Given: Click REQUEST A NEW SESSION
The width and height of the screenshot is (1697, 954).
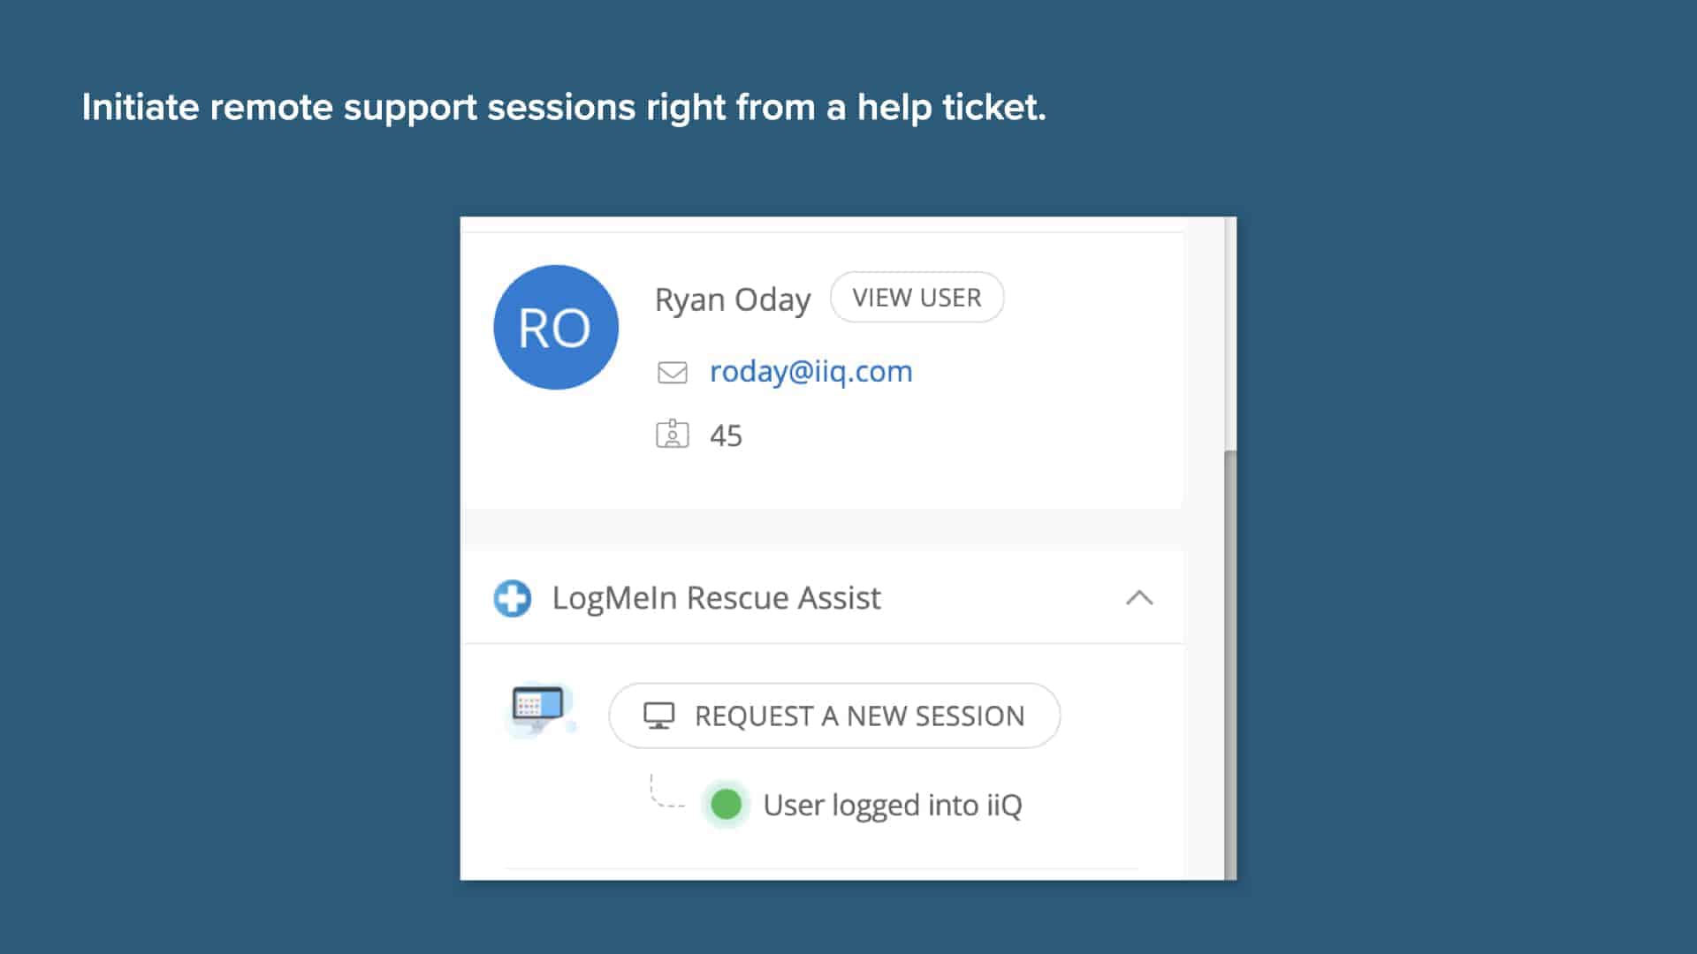Looking at the screenshot, I should (x=833, y=715).
